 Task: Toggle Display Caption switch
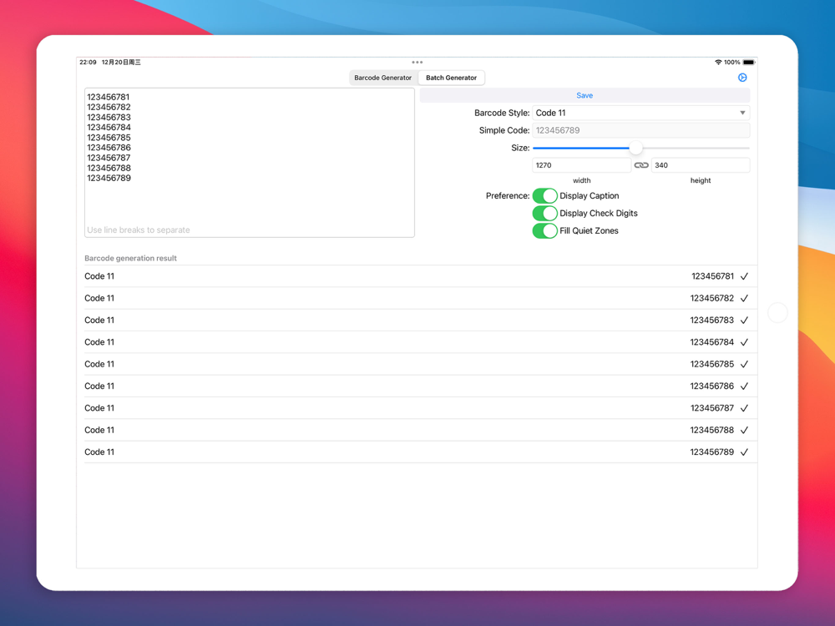point(544,196)
